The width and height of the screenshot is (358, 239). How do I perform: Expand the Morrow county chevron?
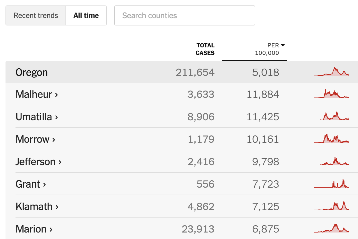pyautogui.click(x=54, y=139)
